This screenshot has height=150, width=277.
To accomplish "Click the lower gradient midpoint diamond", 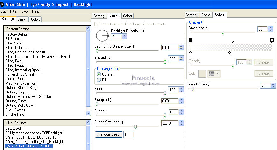I will pos(229,52).
